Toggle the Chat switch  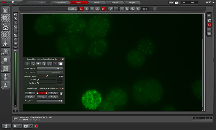coord(177,3)
